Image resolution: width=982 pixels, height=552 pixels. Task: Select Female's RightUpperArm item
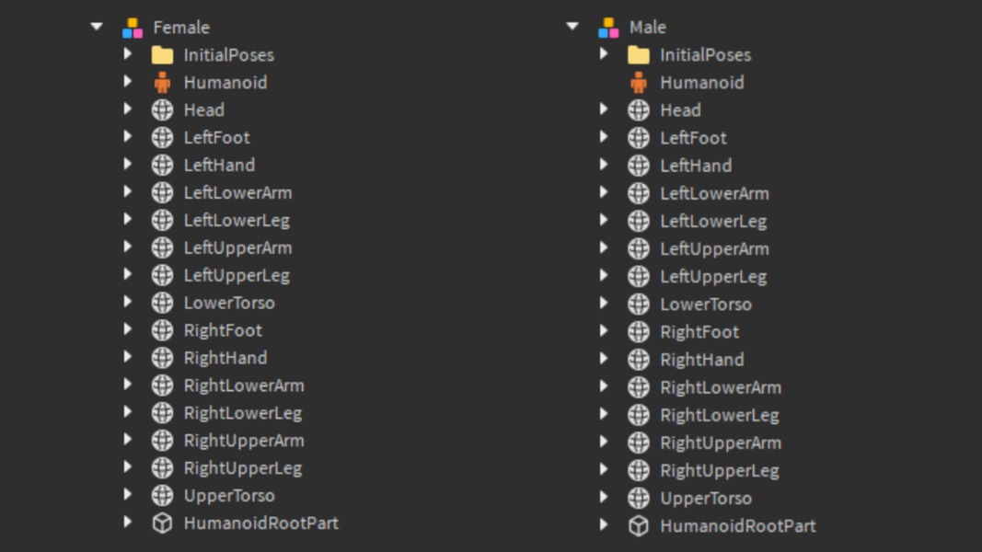243,441
